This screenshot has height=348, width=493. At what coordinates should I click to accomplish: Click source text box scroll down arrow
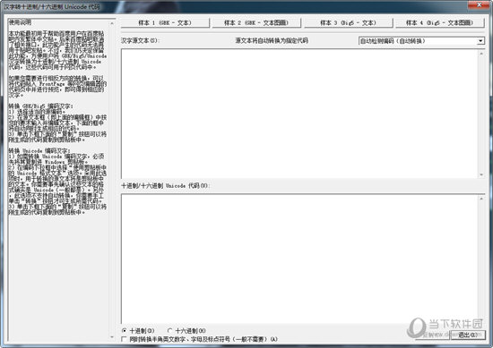click(x=481, y=174)
